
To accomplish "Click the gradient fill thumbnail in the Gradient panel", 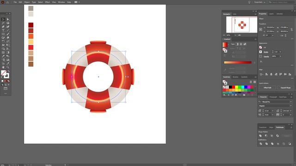I will pyautogui.click(x=225, y=45).
